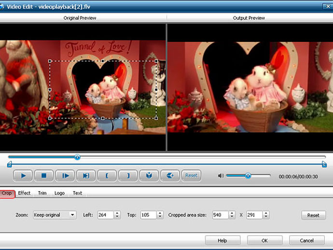Switch to the Effect tab
The image size is (333, 250).
pos(24,193)
